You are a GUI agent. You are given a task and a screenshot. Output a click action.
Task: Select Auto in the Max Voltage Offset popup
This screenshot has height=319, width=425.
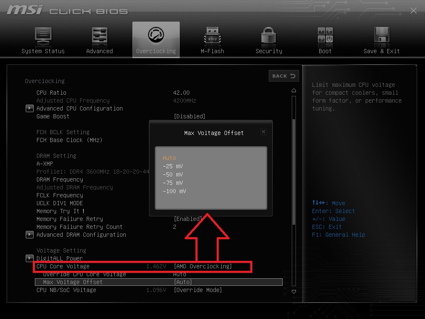(x=169, y=158)
